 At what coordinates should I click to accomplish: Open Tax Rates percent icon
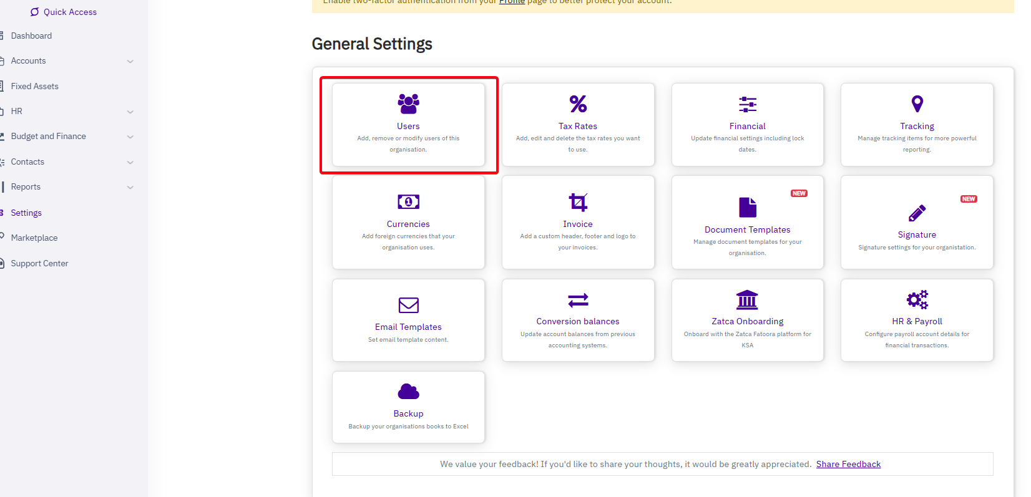tap(578, 104)
